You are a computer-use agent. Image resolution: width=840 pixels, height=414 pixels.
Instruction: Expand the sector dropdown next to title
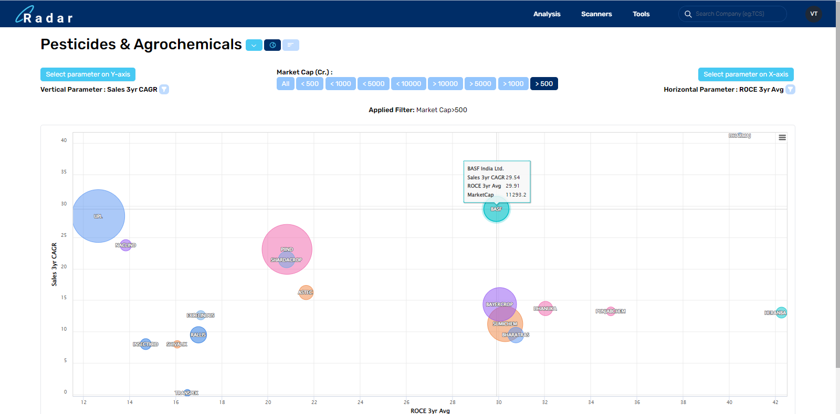point(254,45)
